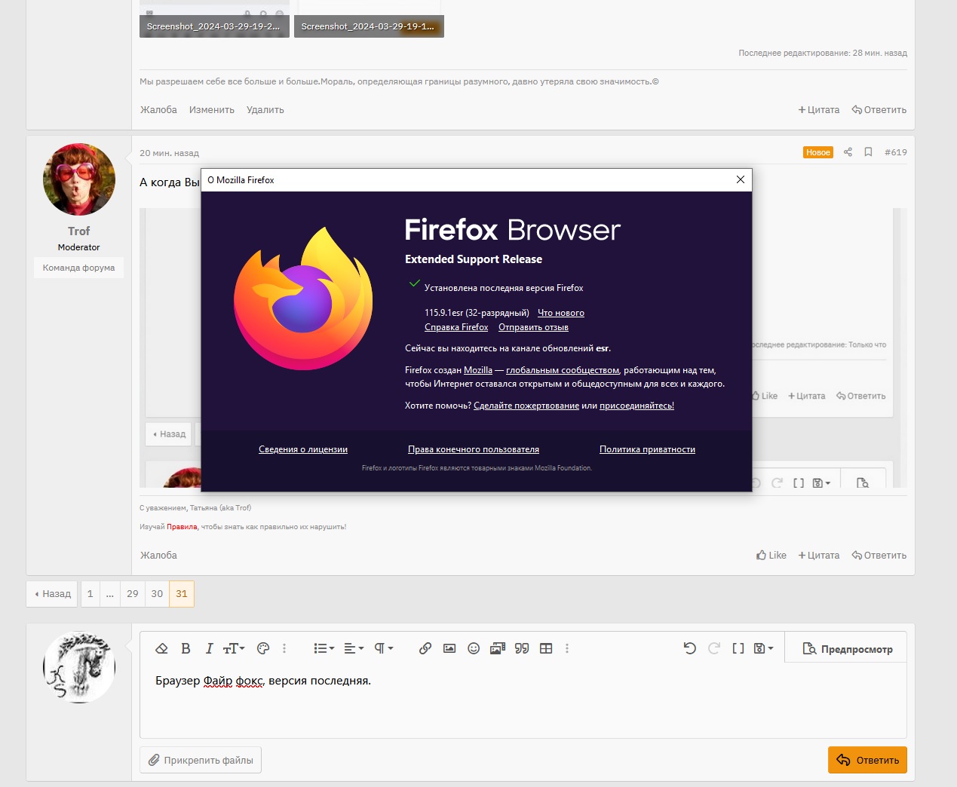Click the insert image icon

pos(449,648)
